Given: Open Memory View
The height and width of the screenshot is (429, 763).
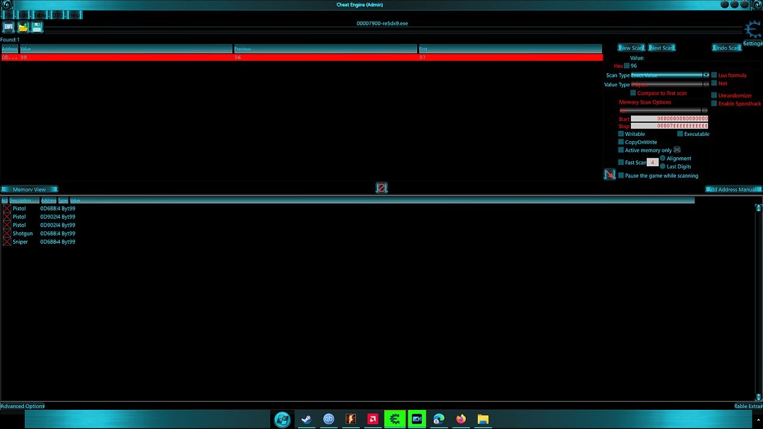Looking at the screenshot, I should click(x=29, y=189).
